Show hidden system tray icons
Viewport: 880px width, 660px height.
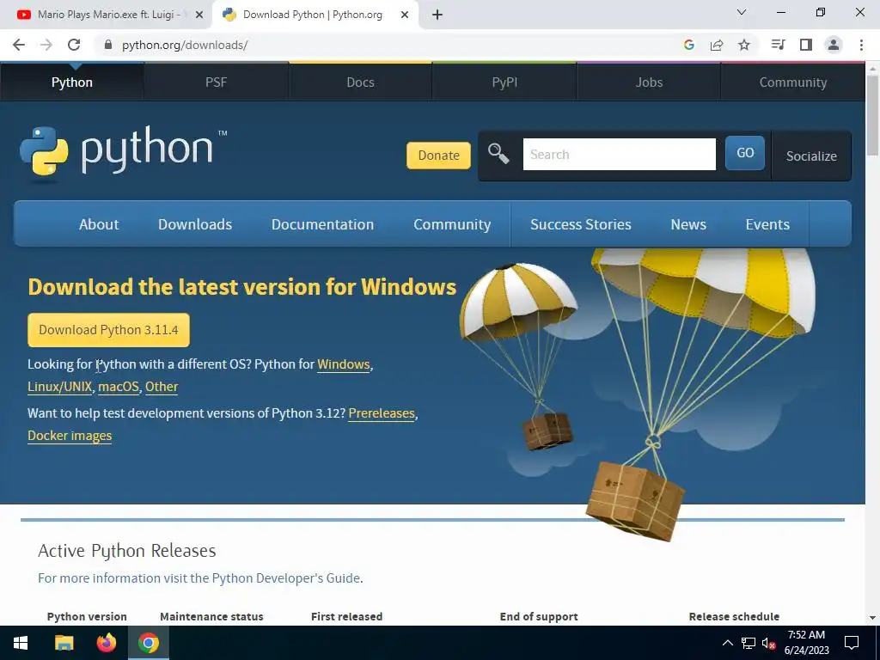pos(727,643)
